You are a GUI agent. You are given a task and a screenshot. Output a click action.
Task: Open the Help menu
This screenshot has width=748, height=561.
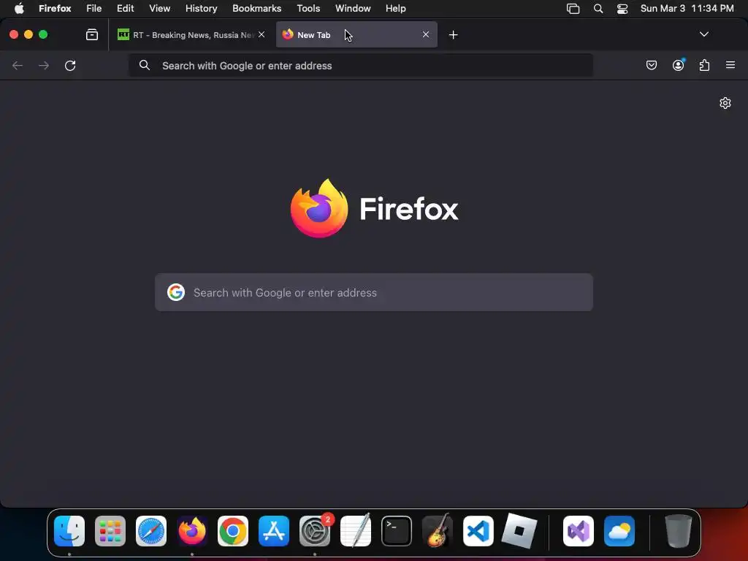pos(395,8)
